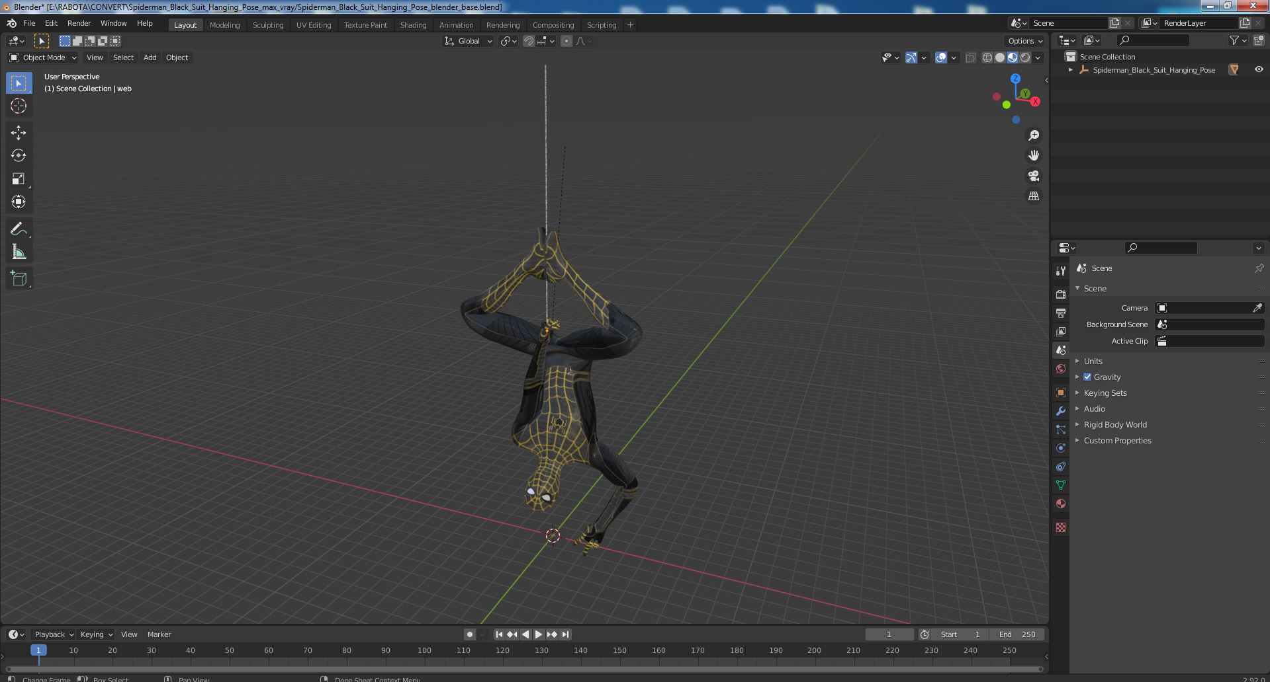Switch to rendered viewport shading
This screenshot has width=1270, height=682.
click(x=1025, y=57)
